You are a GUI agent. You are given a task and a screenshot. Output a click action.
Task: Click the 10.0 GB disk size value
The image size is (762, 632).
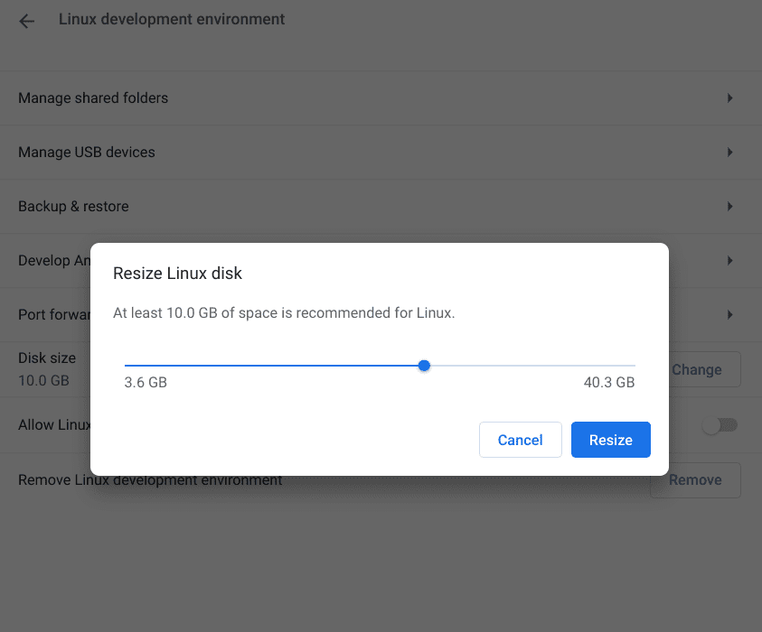tap(43, 381)
